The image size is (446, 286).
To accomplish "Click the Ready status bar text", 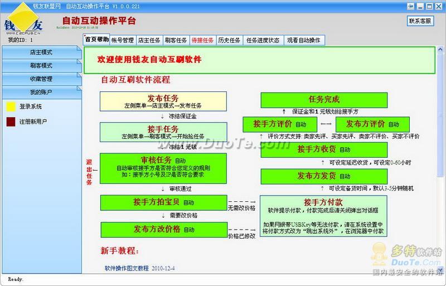I will 16,279.
